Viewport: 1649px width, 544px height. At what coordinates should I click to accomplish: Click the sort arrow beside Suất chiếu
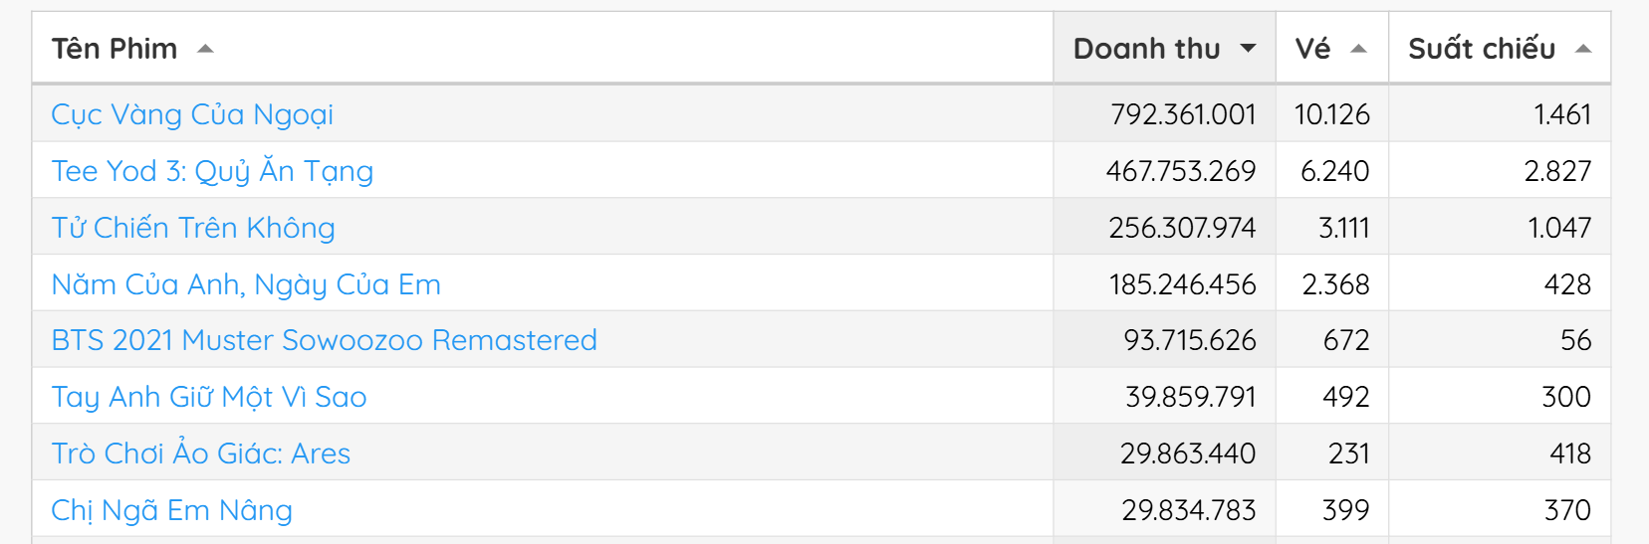1583,49
